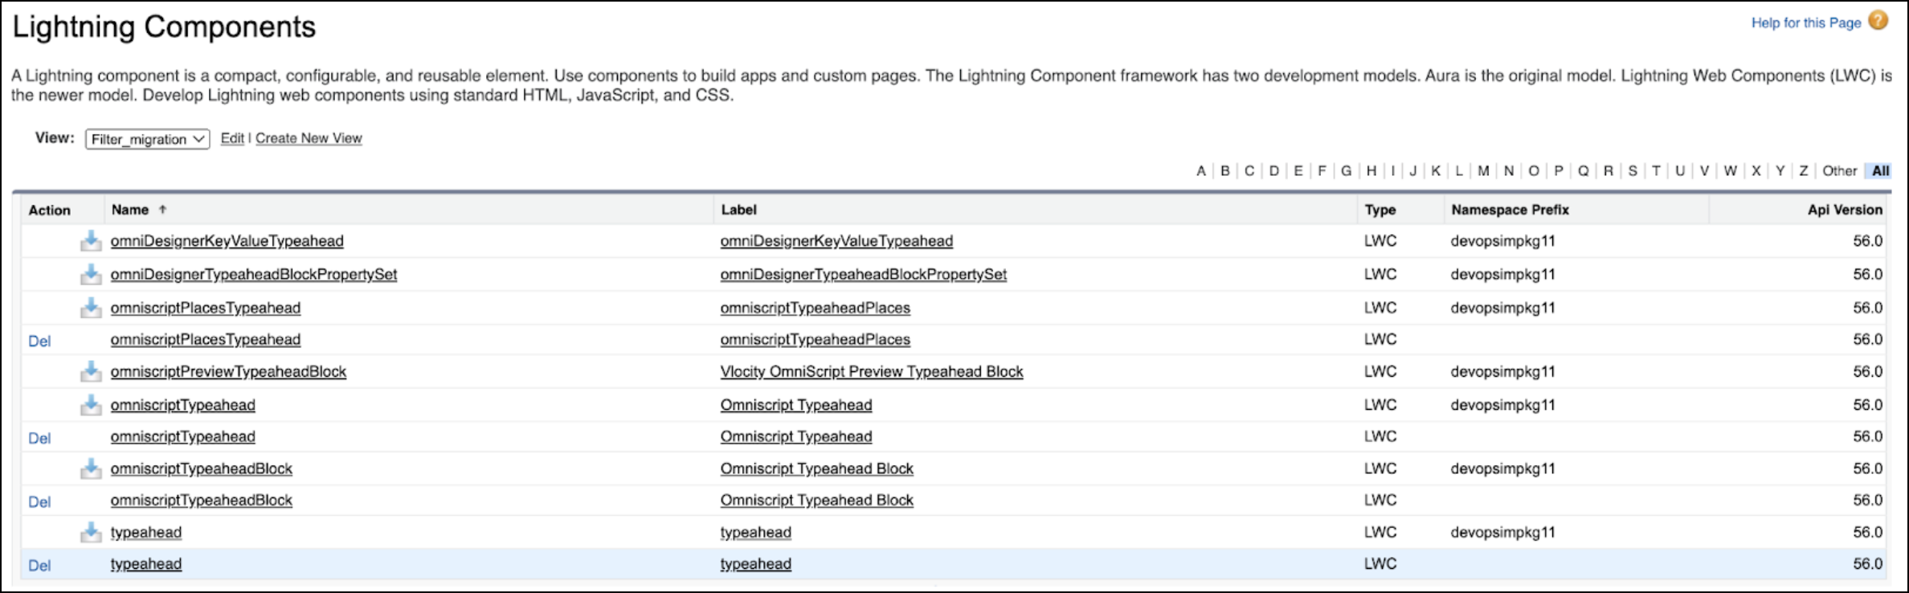The image size is (1909, 593).
Task: Filter list by letter A
Action: point(1201,171)
